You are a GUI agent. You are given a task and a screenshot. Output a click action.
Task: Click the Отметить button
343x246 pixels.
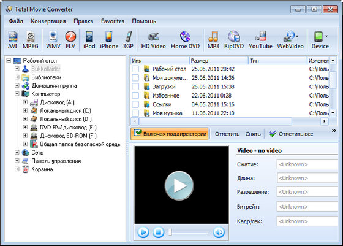pos(227,134)
